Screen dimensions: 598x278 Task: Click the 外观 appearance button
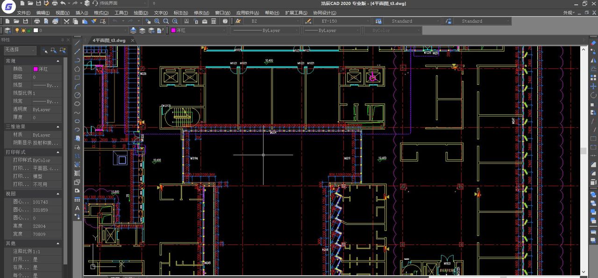569,13
